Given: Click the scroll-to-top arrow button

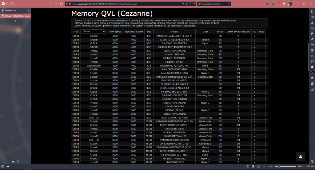Looking at the screenshot, I should click(x=301, y=156).
